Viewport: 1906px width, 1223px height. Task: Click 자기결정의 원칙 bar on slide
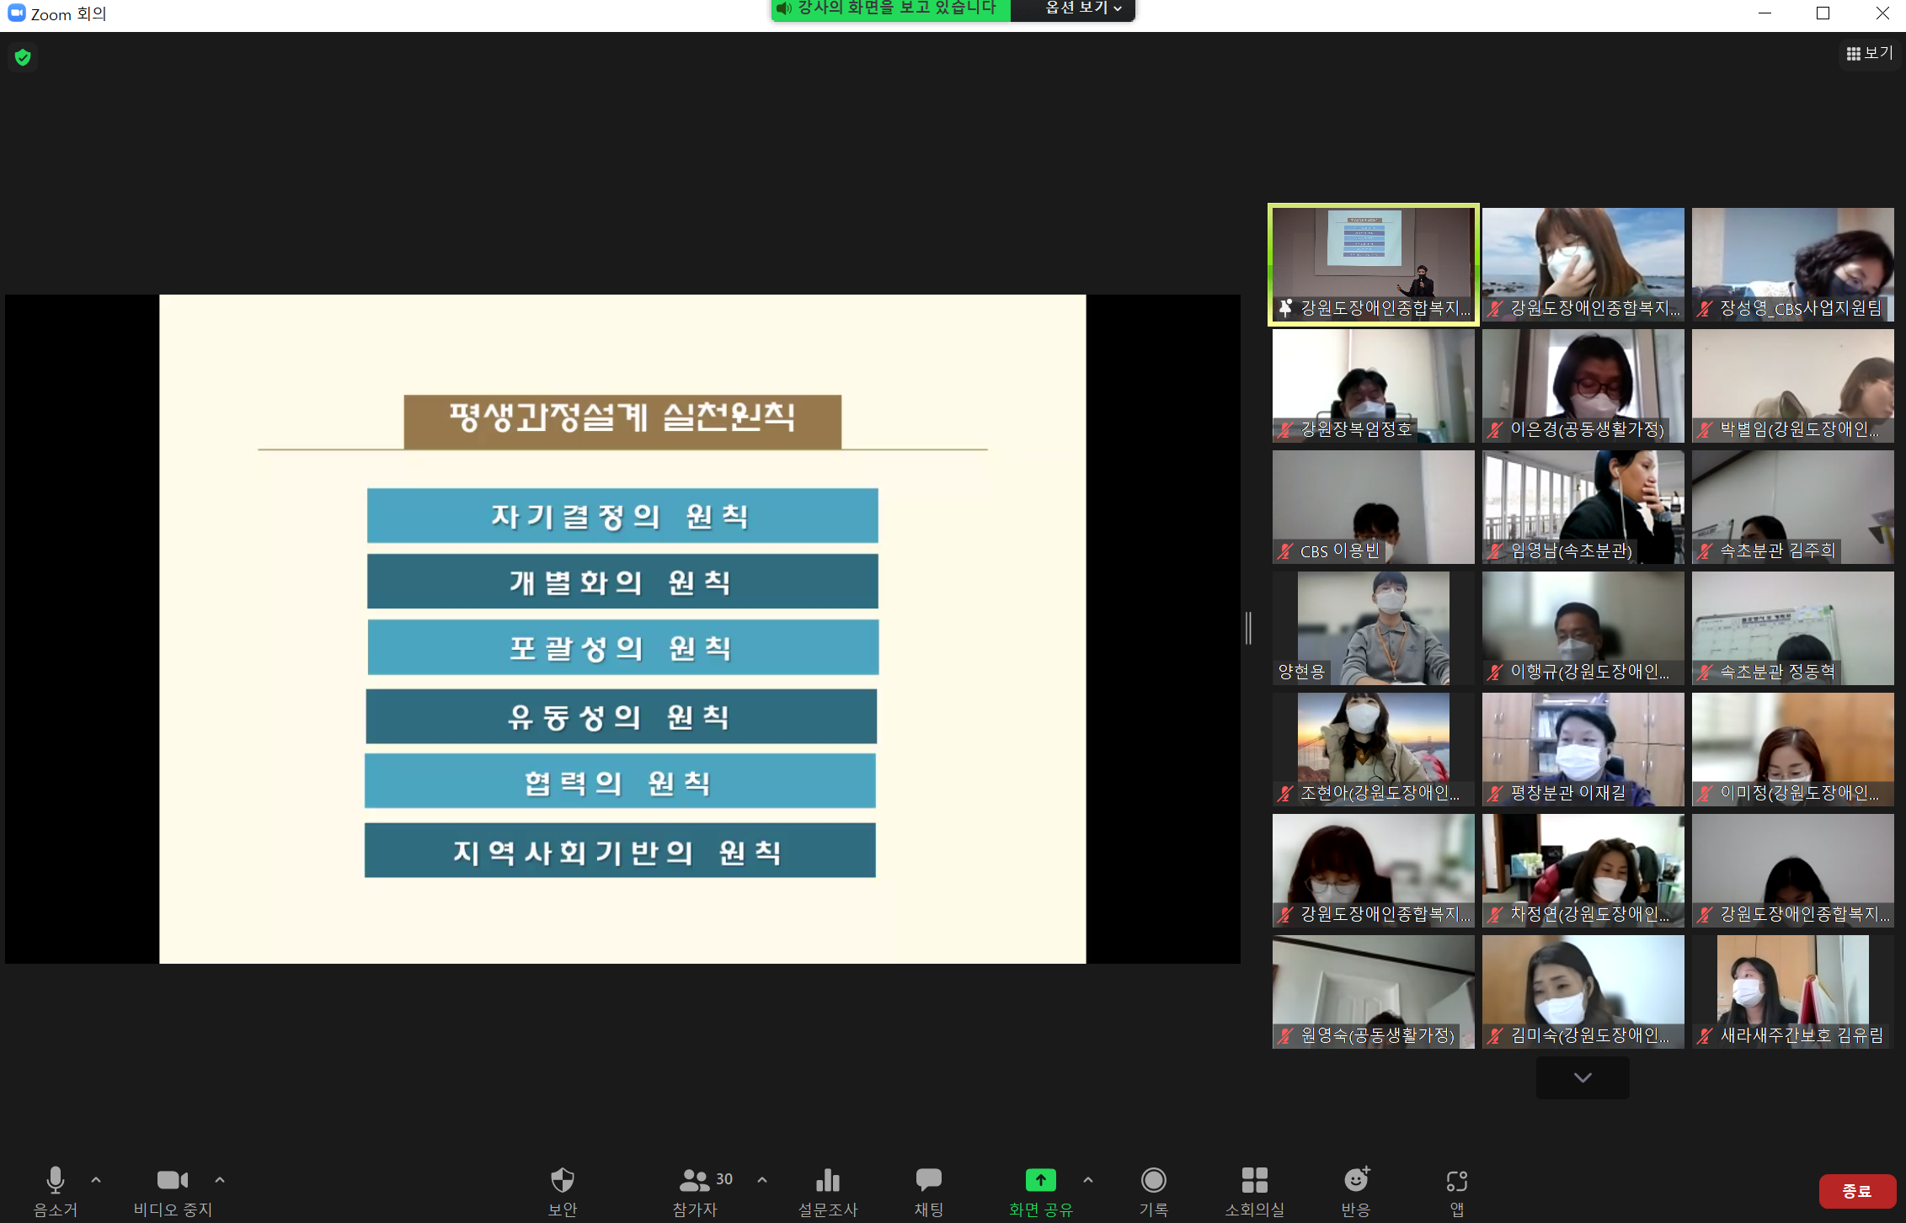click(622, 515)
